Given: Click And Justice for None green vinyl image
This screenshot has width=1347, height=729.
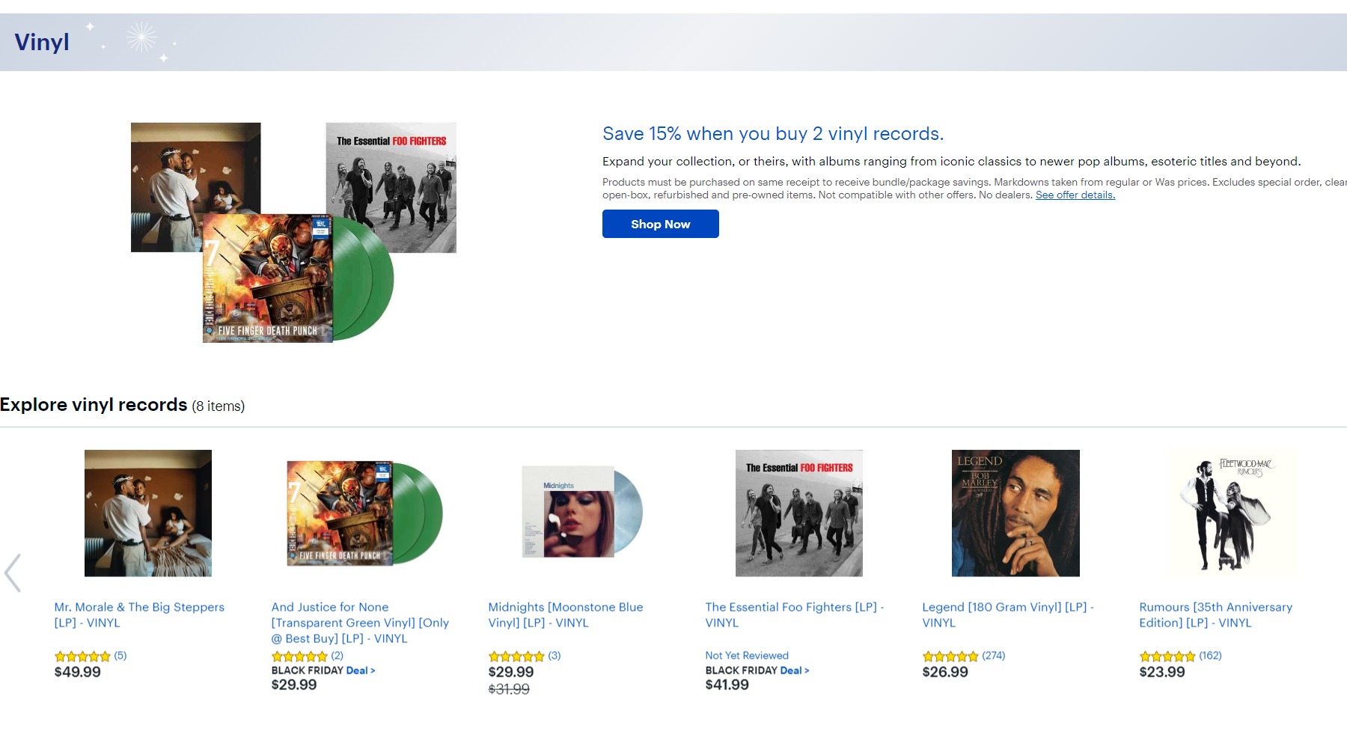Looking at the screenshot, I should coord(364,513).
